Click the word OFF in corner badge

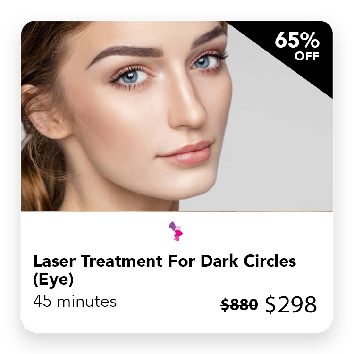pos(307,56)
